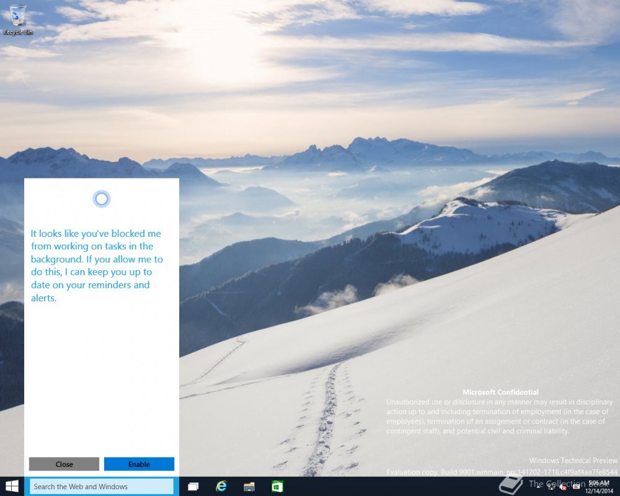Screen dimensions: 620x496
Task: Click the Cortana progress ring icon
Action: coord(101,198)
